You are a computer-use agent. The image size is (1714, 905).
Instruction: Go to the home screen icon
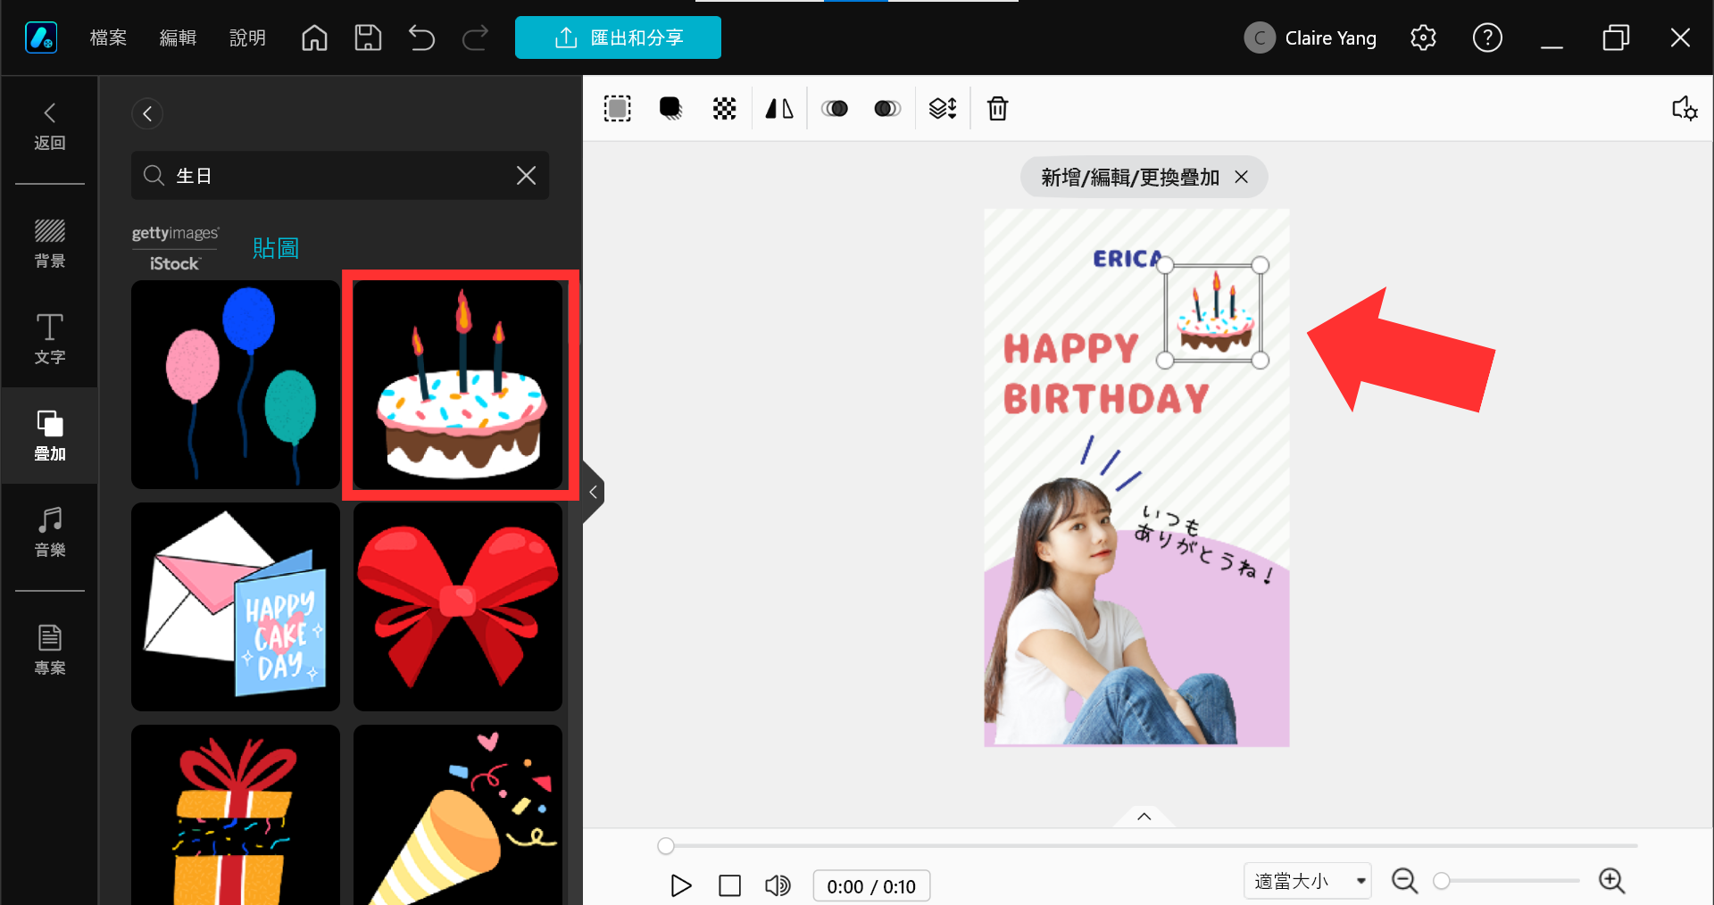tap(314, 37)
